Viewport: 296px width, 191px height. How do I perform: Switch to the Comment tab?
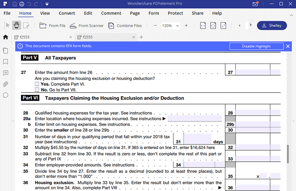tap(111, 13)
